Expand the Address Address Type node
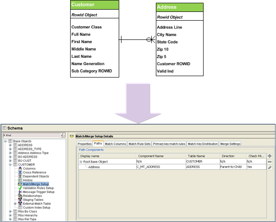276x222 pixels. pos(10,153)
